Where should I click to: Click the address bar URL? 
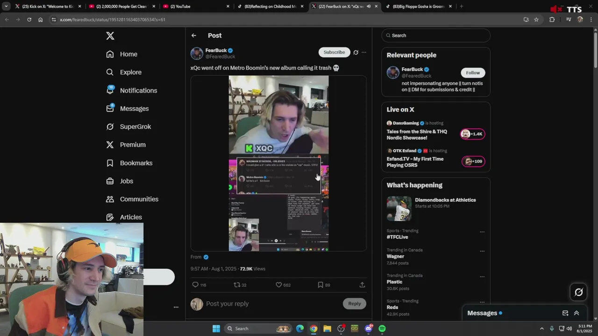tap(112, 20)
